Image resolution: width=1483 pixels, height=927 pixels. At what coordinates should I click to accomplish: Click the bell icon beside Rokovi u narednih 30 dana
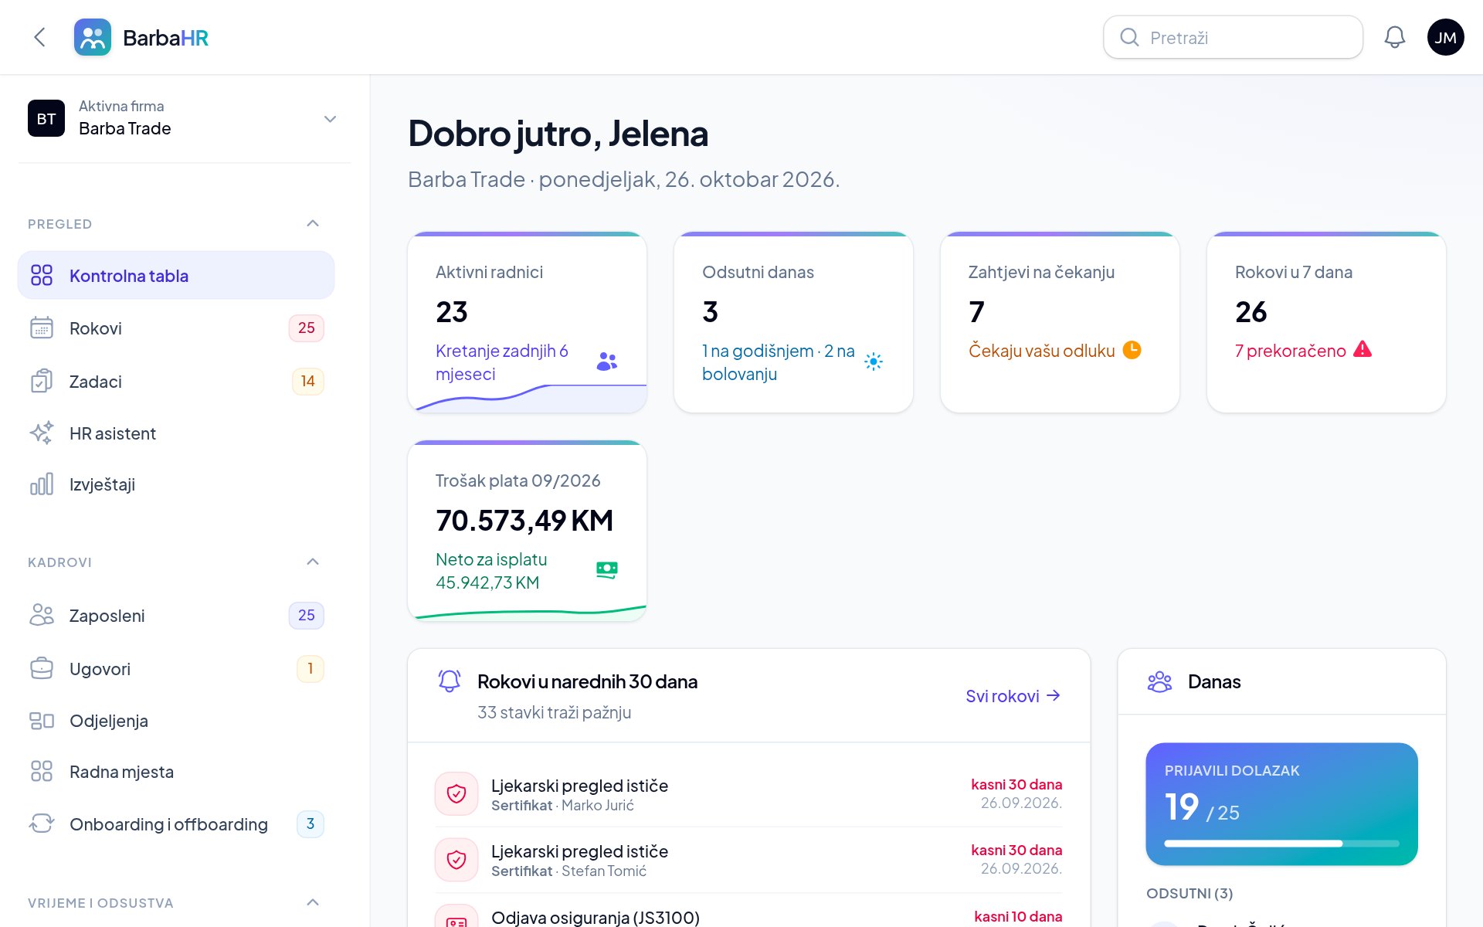(x=450, y=681)
